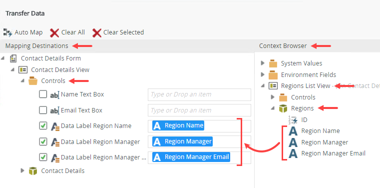
Task: Uncheck the Data Label Region Name checkbox
Action: pos(43,126)
